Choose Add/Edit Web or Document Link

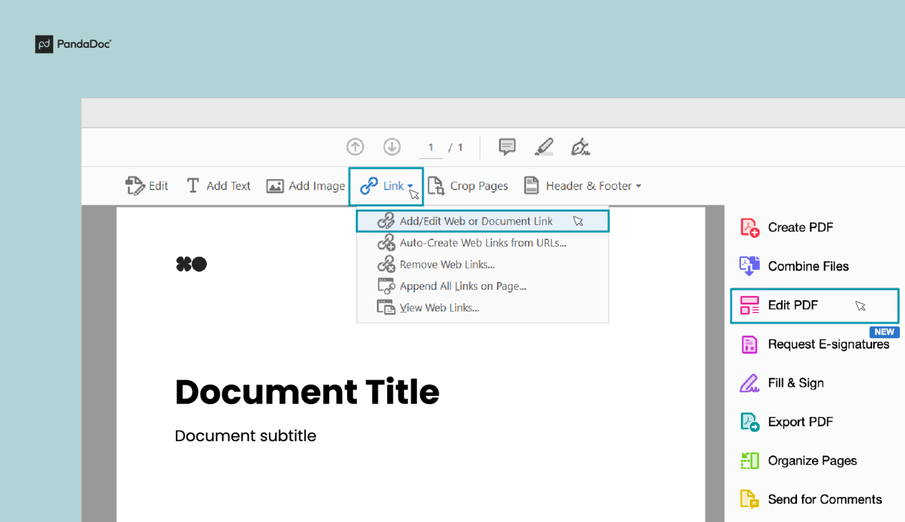pos(482,221)
